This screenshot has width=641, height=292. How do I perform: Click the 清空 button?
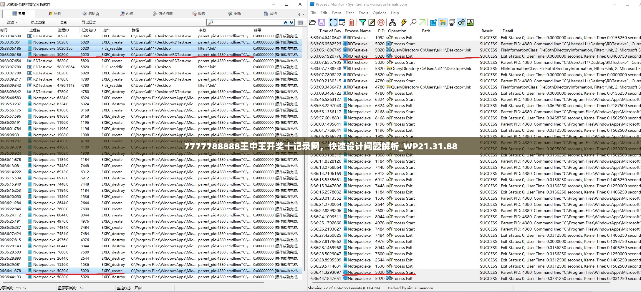[63, 22]
